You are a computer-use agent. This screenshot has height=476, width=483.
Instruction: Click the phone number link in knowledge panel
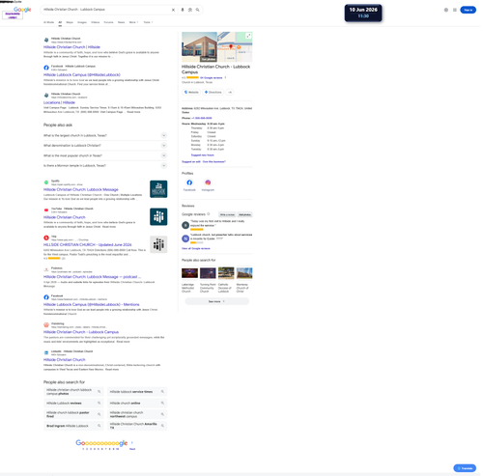click(202, 118)
